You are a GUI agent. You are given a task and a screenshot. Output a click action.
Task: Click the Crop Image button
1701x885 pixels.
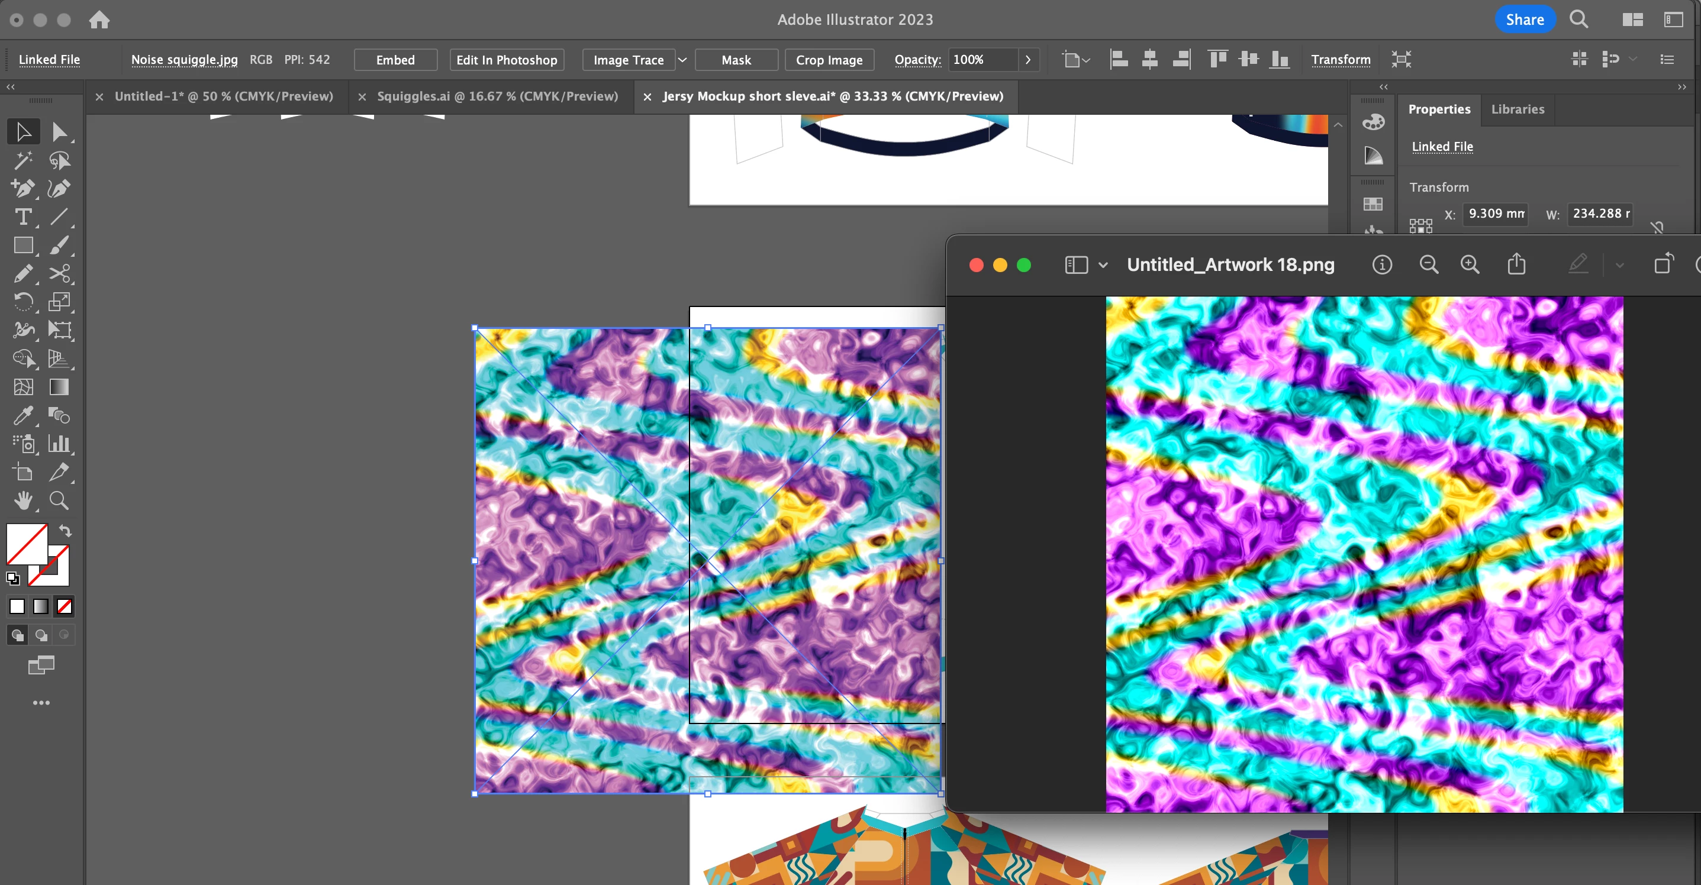click(x=829, y=60)
